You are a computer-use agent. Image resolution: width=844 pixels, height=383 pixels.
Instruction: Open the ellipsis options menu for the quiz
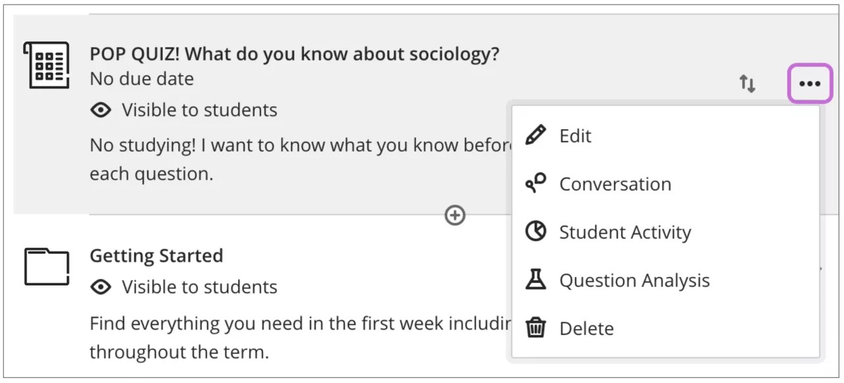pos(810,82)
